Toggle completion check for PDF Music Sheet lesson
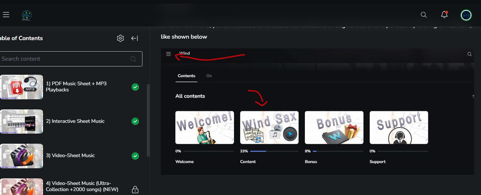 coord(135,87)
